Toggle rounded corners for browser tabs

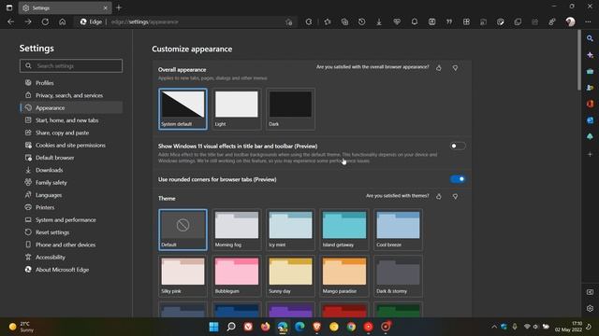coord(458,179)
